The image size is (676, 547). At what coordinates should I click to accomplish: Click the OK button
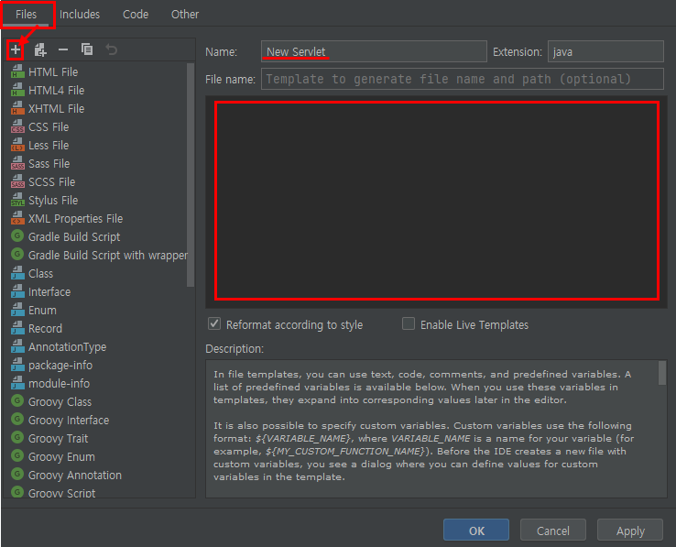(x=476, y=531)
